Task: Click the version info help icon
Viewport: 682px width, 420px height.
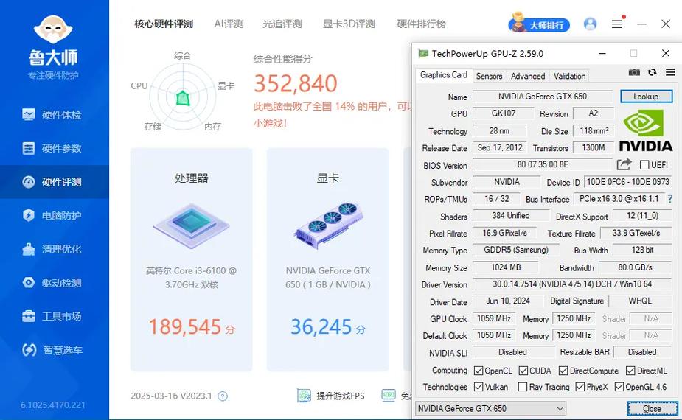Action: click(223, 396)
